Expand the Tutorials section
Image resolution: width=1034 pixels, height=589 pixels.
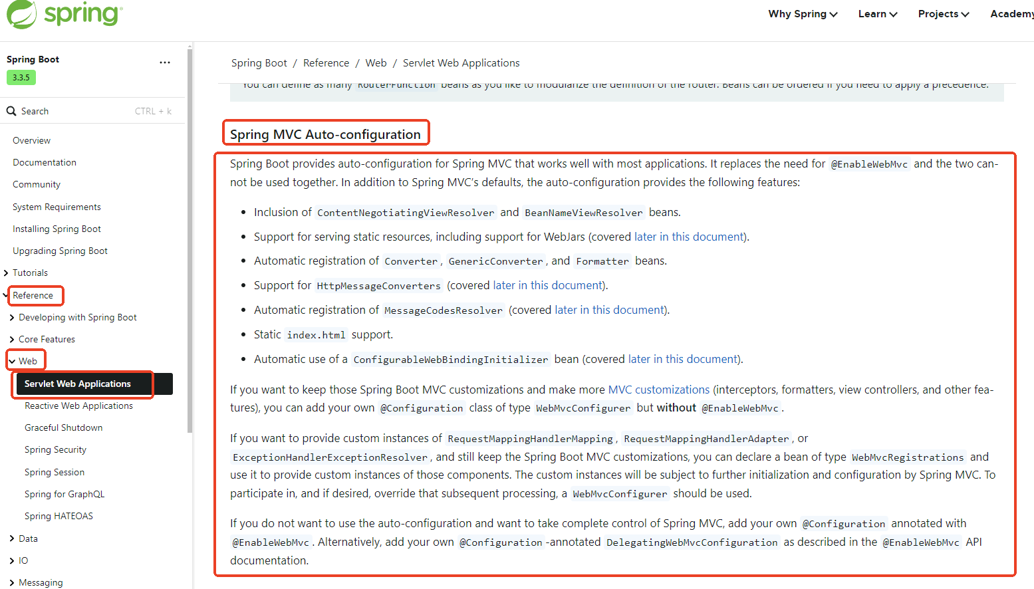tap(6, 273)
